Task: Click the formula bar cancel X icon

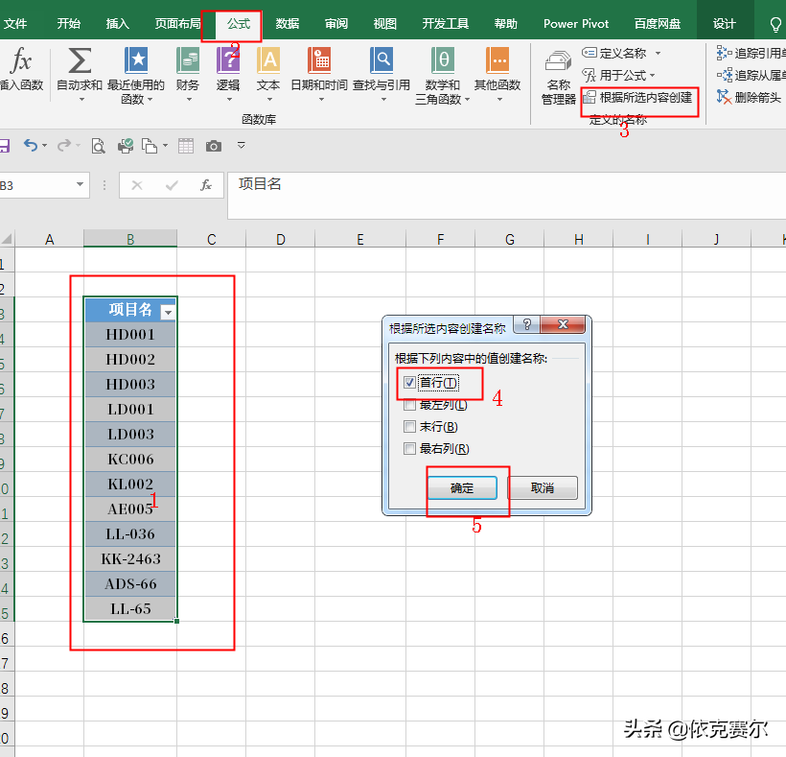Action: [x=137, y=185]
